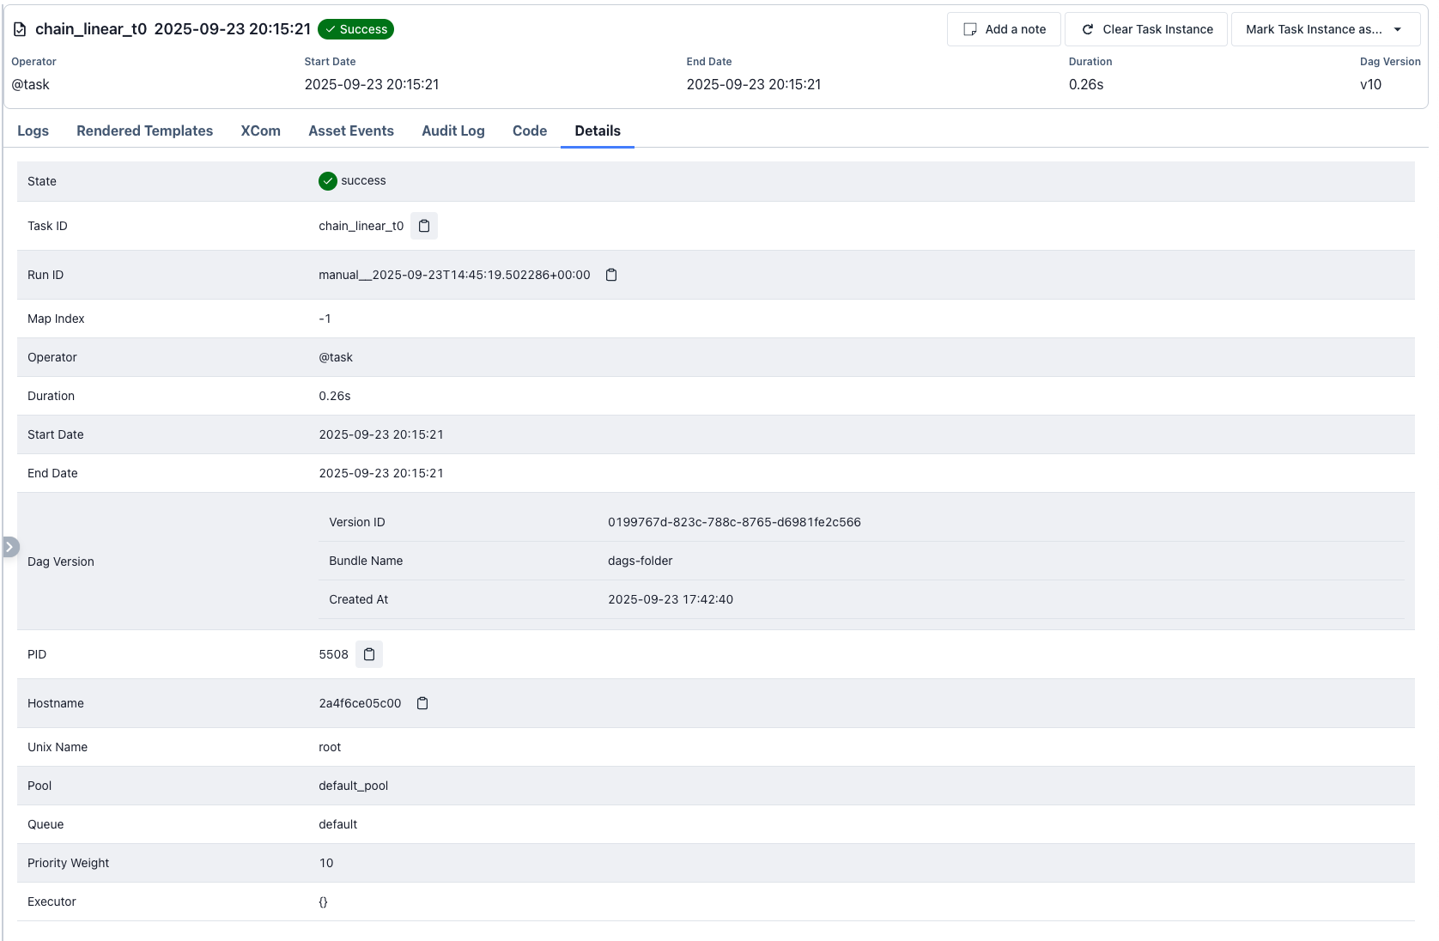Click the task instance file icon in header
Viewport: 1439px width, 941px height.
20,29
